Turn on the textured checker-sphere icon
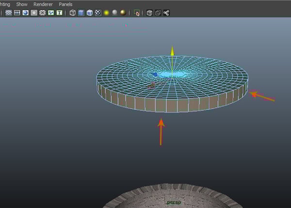 (98, 13)
